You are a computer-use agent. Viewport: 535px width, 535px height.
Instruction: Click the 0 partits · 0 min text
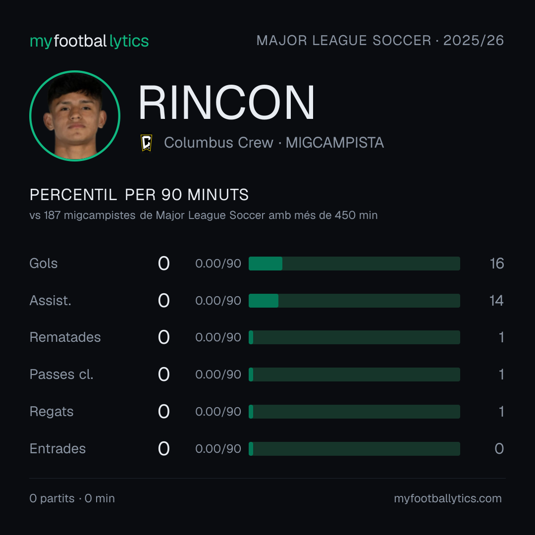tap(72, 498)
